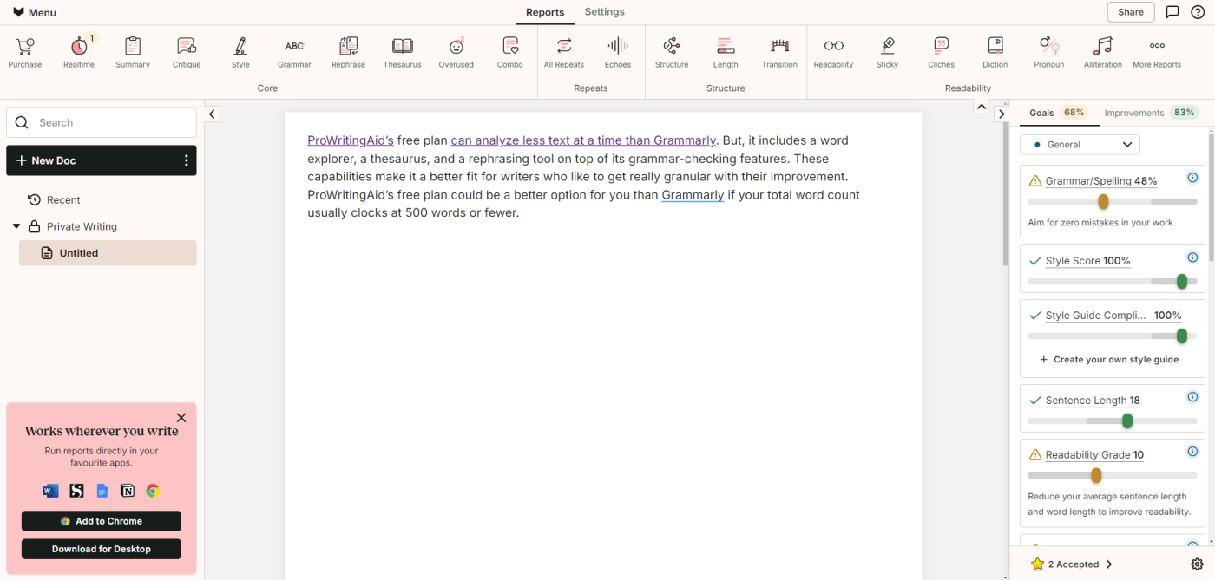Run the Echoes report
1215x580 pixels.
point(618,52)
